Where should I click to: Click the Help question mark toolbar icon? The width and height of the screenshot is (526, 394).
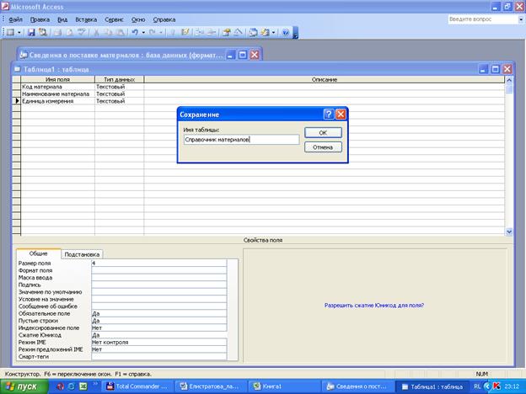pos(285,32)
